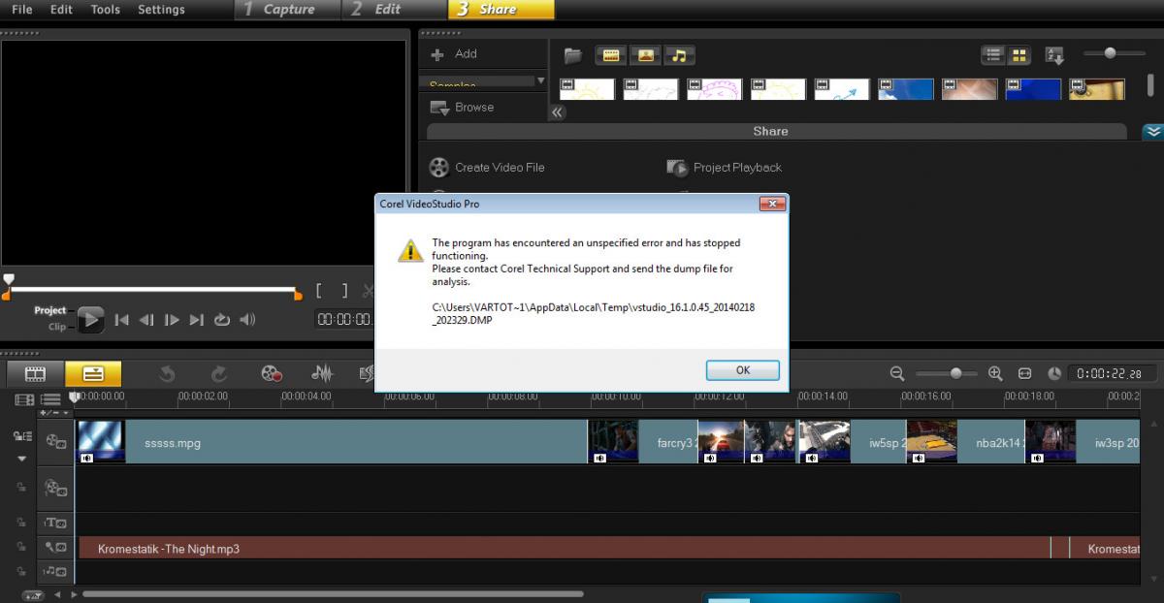Open the Track Manager list icon
The height and width of the screenshot is (603, 1164).
51,399
